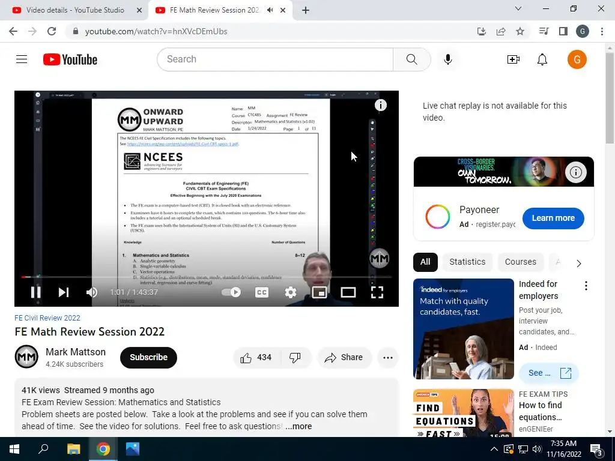Viewport: 615px width, 461px height.
Task: Skip to next video
Action: point(64,292)
